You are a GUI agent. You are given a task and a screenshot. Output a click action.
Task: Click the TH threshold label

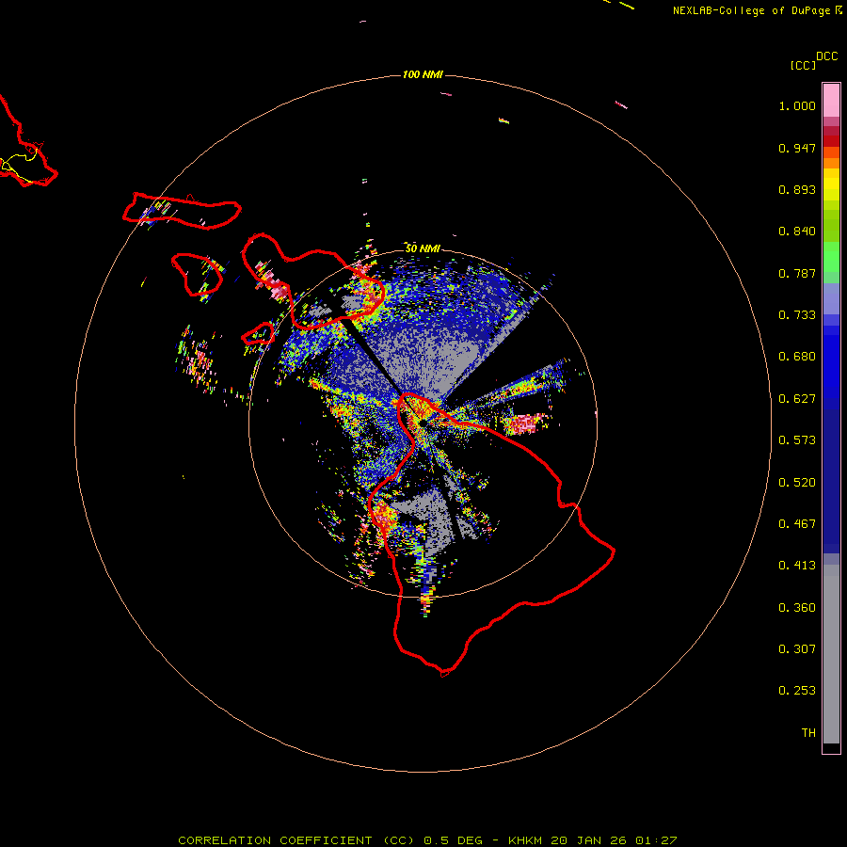[x=808, y=733]
